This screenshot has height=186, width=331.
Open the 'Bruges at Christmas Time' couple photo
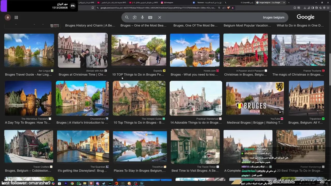(x=83, y=50)
